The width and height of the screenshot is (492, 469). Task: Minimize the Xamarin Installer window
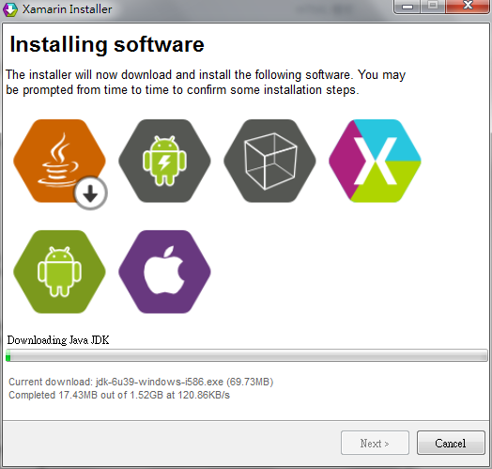(x=407, y=6)
